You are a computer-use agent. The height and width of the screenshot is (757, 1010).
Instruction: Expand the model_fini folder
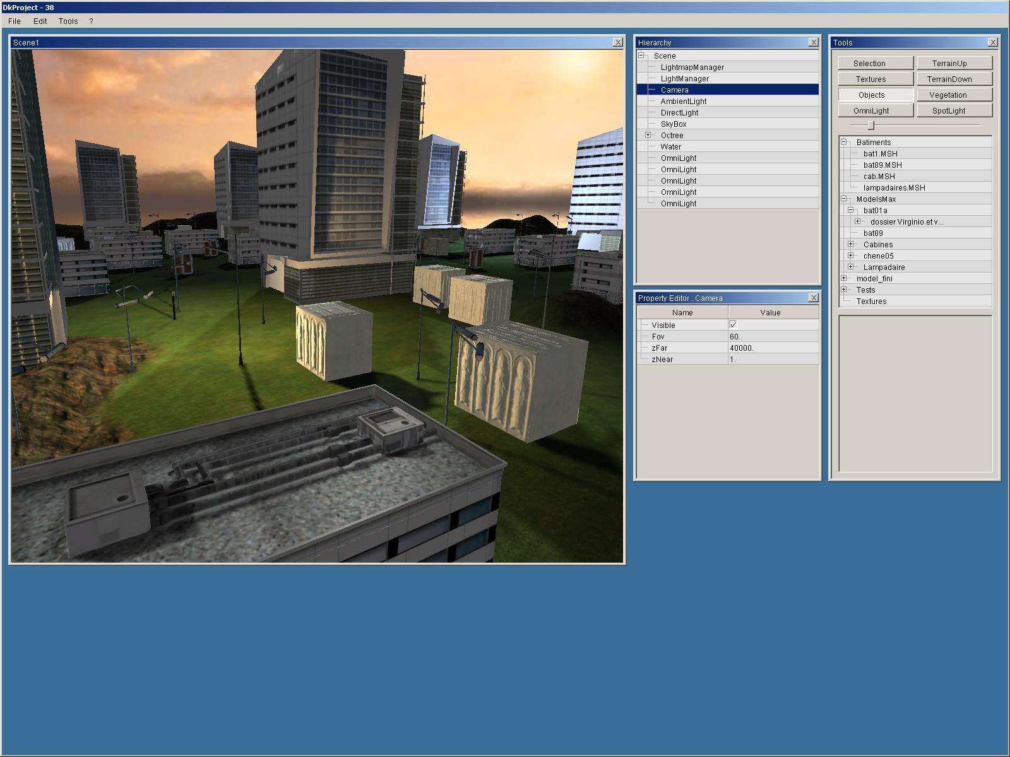click(x=843, y=278)
